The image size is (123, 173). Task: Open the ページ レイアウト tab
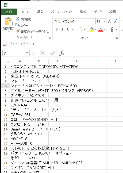pyautogui.click(x=62, y=12)
